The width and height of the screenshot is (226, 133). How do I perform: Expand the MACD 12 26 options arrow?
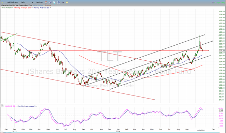(16, 106)
